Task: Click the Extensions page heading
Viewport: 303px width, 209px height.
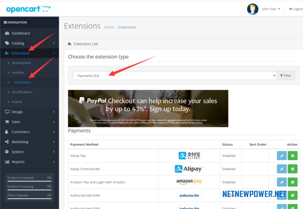Action: point(82,26)
